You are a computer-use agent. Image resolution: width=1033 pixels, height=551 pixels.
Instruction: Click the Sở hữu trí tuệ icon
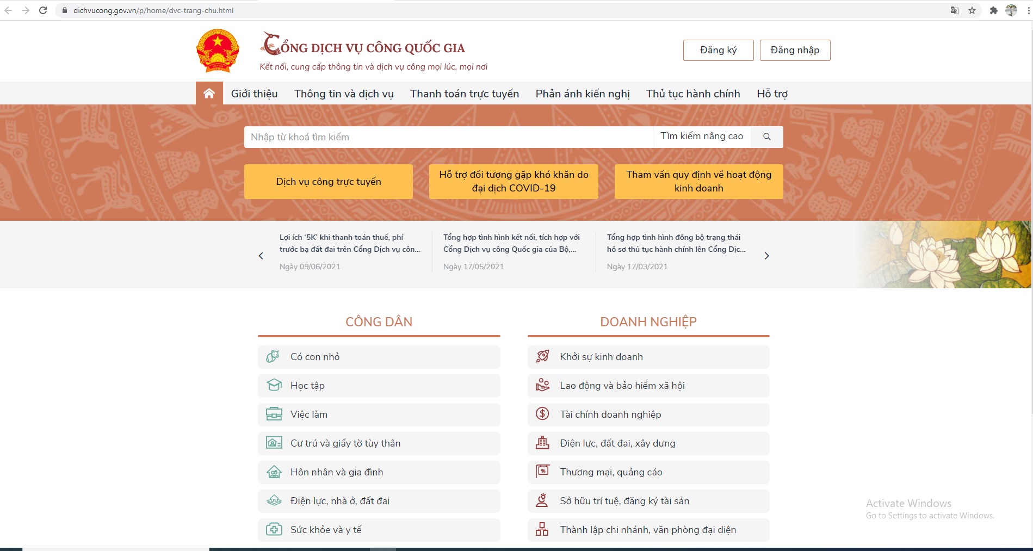click(542, 500)
